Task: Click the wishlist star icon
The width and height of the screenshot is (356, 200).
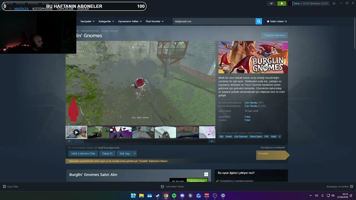Action: [268, 21]
